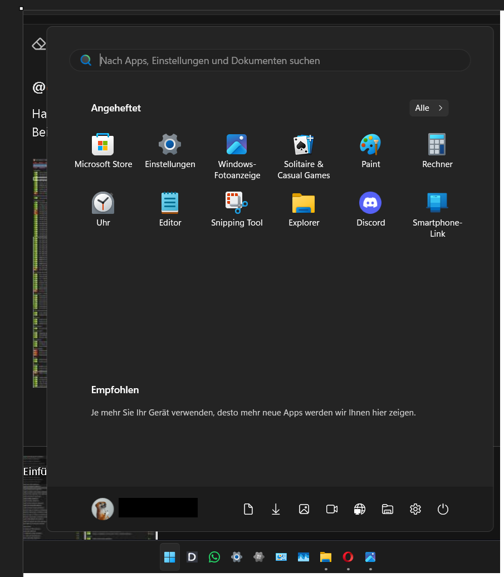504x577 pixels.
Task: Open Microsoft Store from pinned apps
Action: click(x=103, y=151)
